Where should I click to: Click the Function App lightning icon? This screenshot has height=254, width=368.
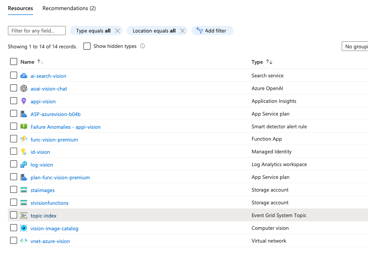coord(24,139)
